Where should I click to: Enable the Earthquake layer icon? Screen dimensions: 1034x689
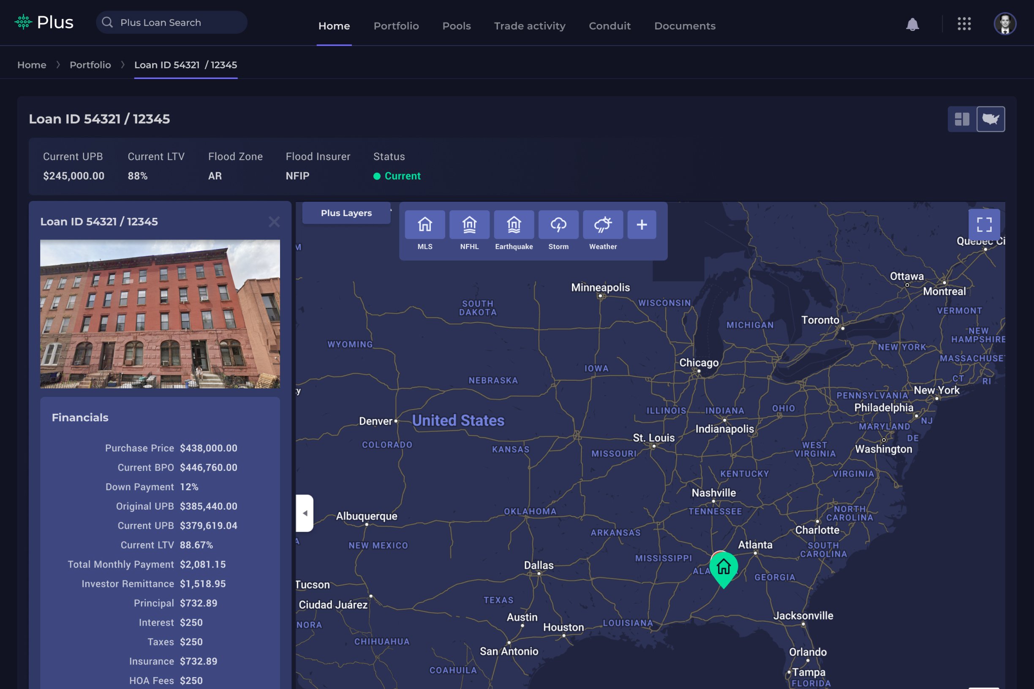click(x=514, y=225)
